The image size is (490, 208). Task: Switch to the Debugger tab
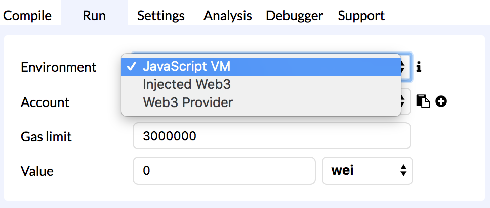(295, 15)
